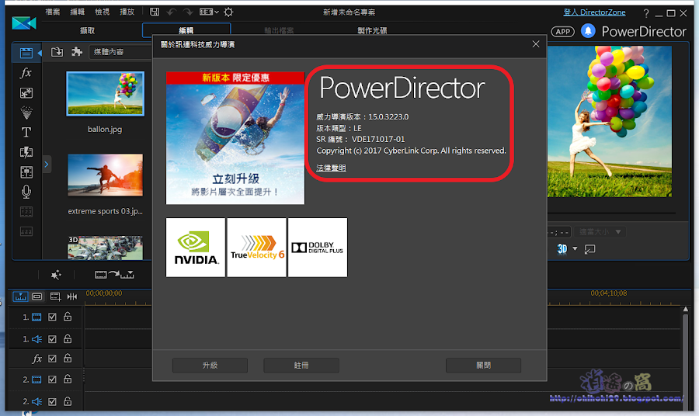Screen dimensions: 699x416
Task: Click the add tracks icon
Action: pos(55,296)
